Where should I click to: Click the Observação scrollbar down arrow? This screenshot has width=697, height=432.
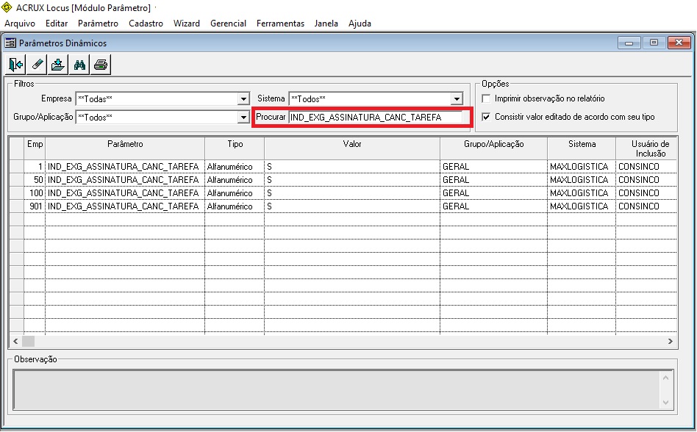pos(666,403)
